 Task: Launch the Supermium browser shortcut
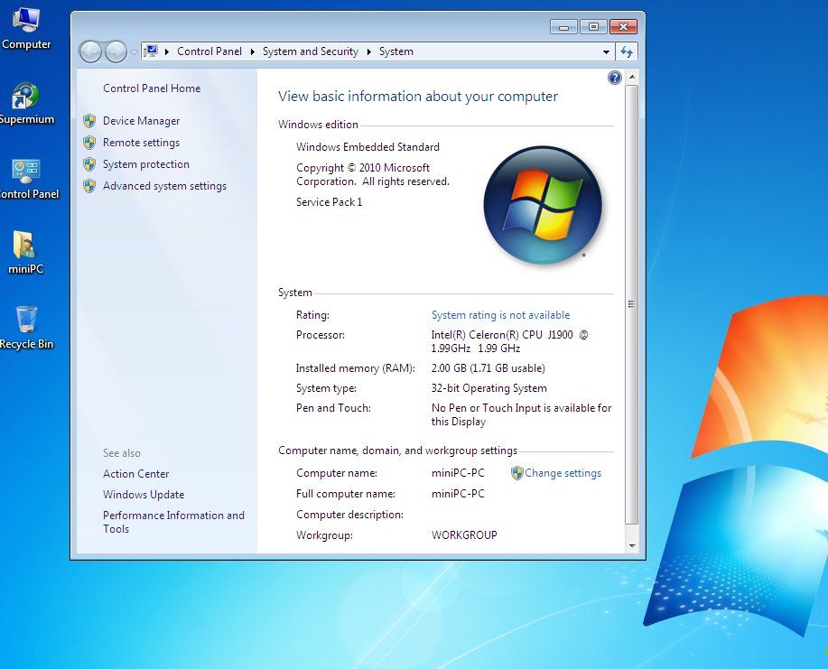(25, 104)
